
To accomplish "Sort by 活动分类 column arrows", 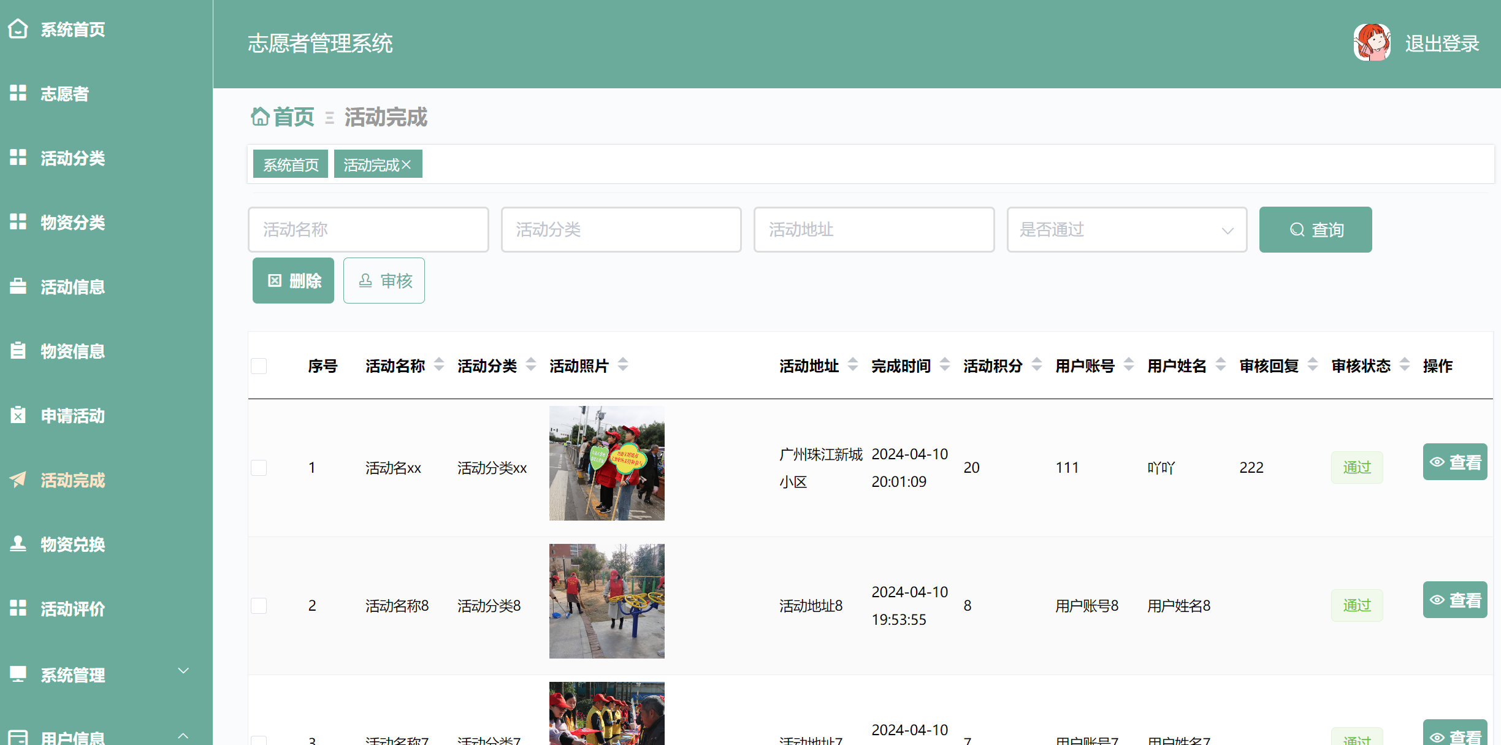I will 531,365.
